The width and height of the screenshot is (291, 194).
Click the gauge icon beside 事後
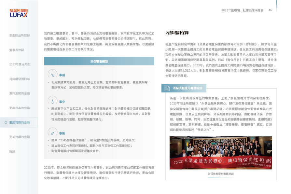click(x=52, y=132)
